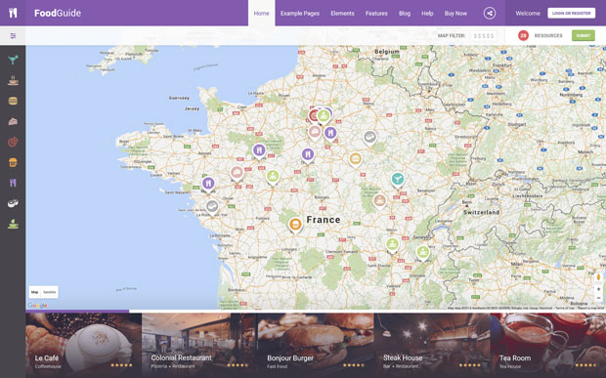Select the cocktail glass category in sidebar
606x378 pixels.
point(13,60)
